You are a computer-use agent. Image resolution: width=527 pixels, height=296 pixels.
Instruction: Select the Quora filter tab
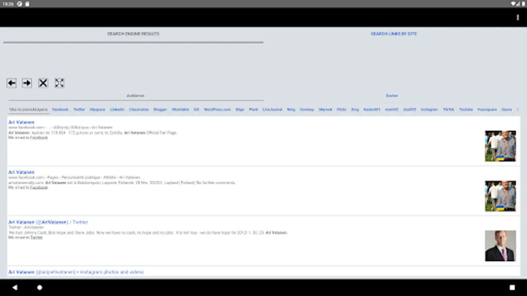pyautogui.click(x=507, y=110)
